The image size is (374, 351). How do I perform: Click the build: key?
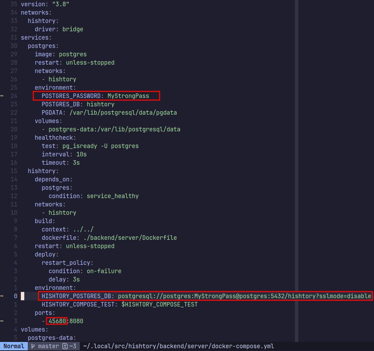45,221
